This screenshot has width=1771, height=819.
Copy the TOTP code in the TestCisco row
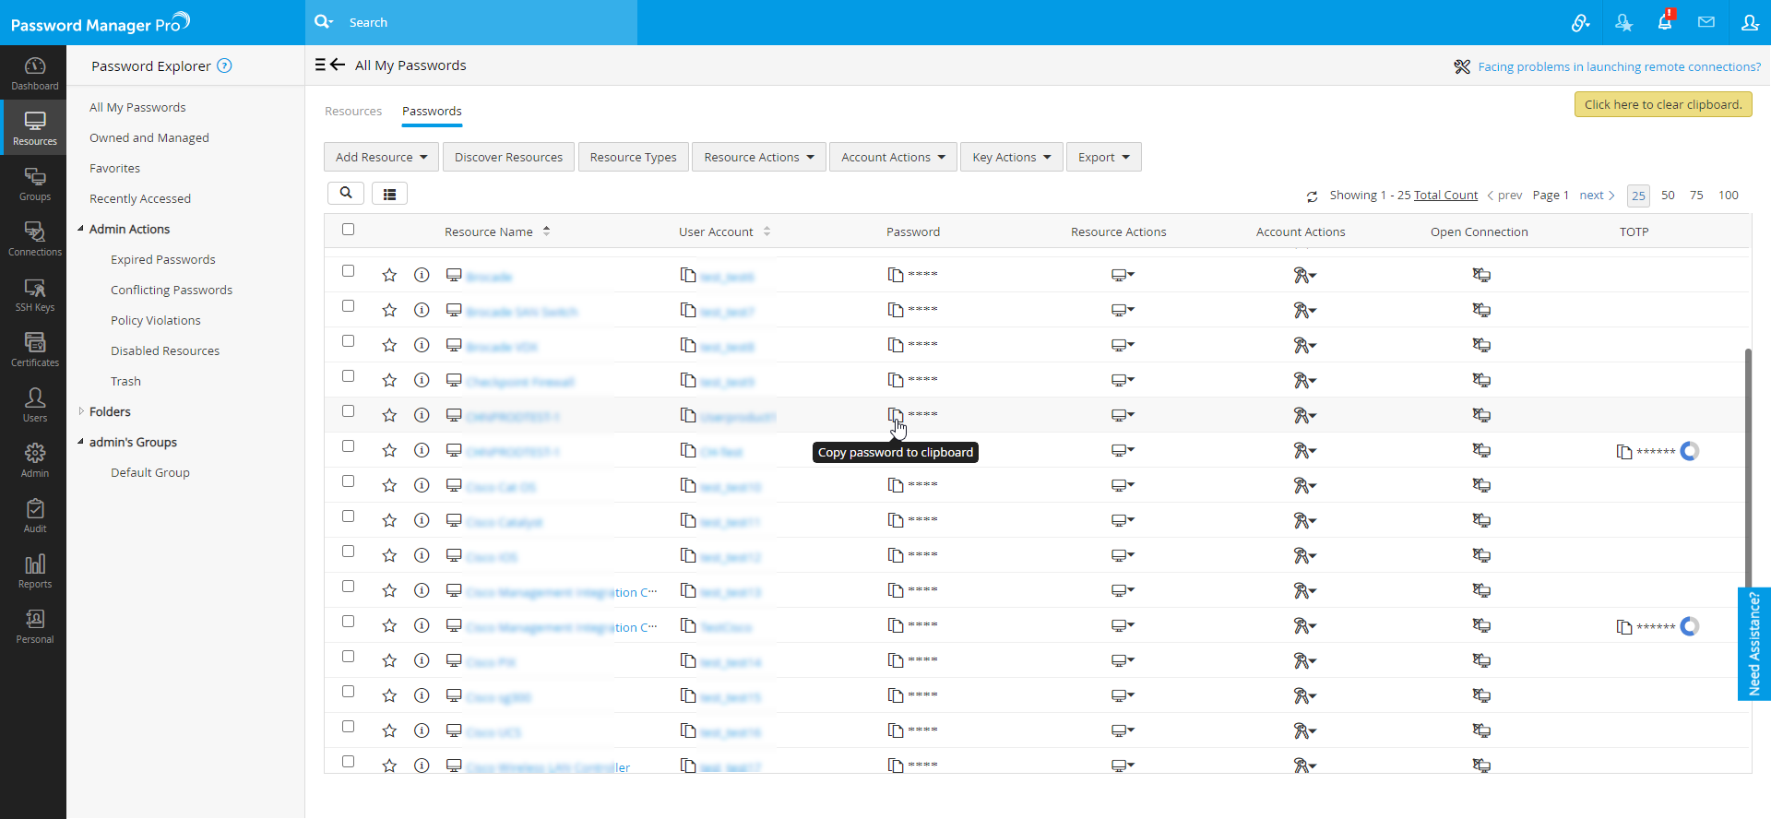click(x=1624, y=627)
